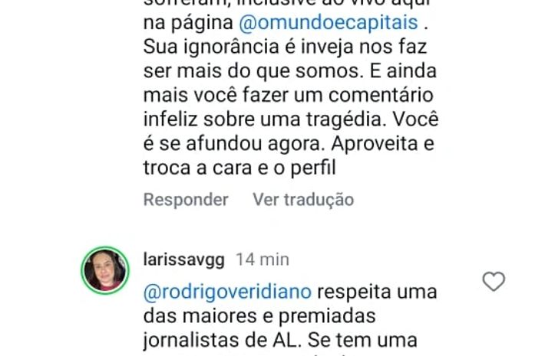The width and height of the screenshot is (535, 356).
Task: Select the line 'é se afundou agora. Aproveita e'
Action: tap(289, 143)
